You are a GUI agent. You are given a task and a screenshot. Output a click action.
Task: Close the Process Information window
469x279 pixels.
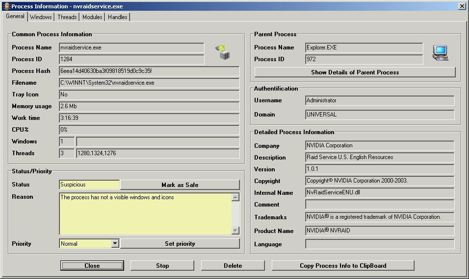(462, 6)
